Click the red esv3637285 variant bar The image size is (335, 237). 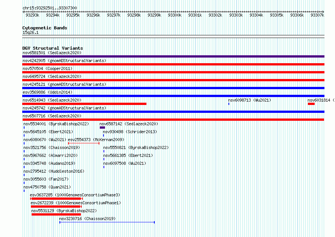(x=56, y=199)
